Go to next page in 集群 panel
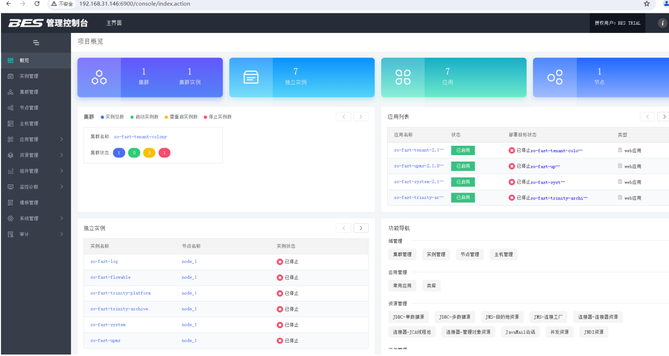 361,117
